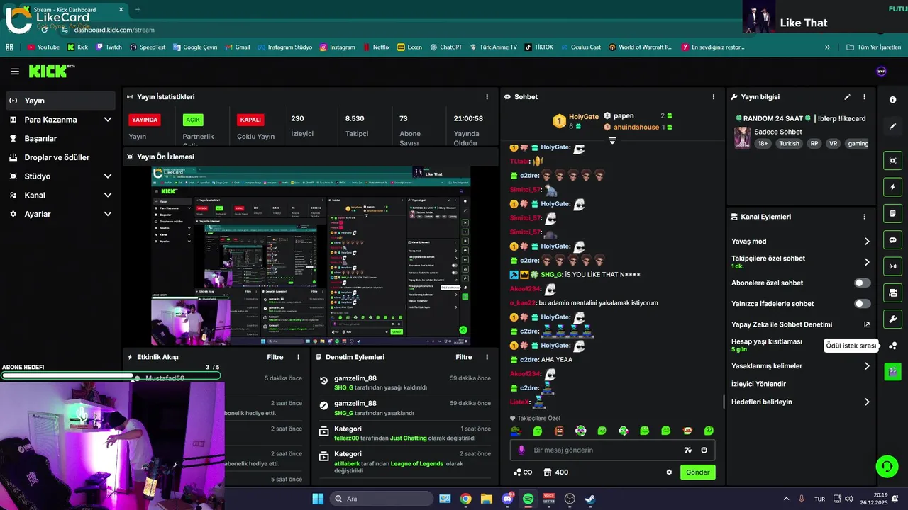Image resolution: width=908 pixels, height=510 pixels.
Task: Open Droplar ve ödüller in the left sidebar
Action: coord(60,157)
